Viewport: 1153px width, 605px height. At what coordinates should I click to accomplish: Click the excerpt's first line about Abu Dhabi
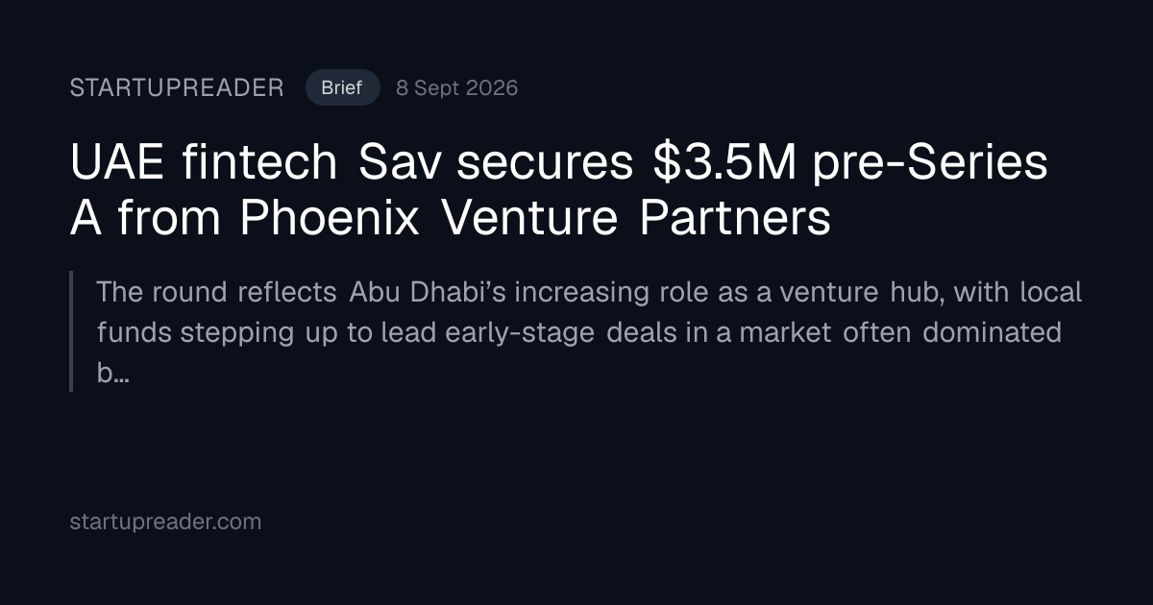[589, 292]
